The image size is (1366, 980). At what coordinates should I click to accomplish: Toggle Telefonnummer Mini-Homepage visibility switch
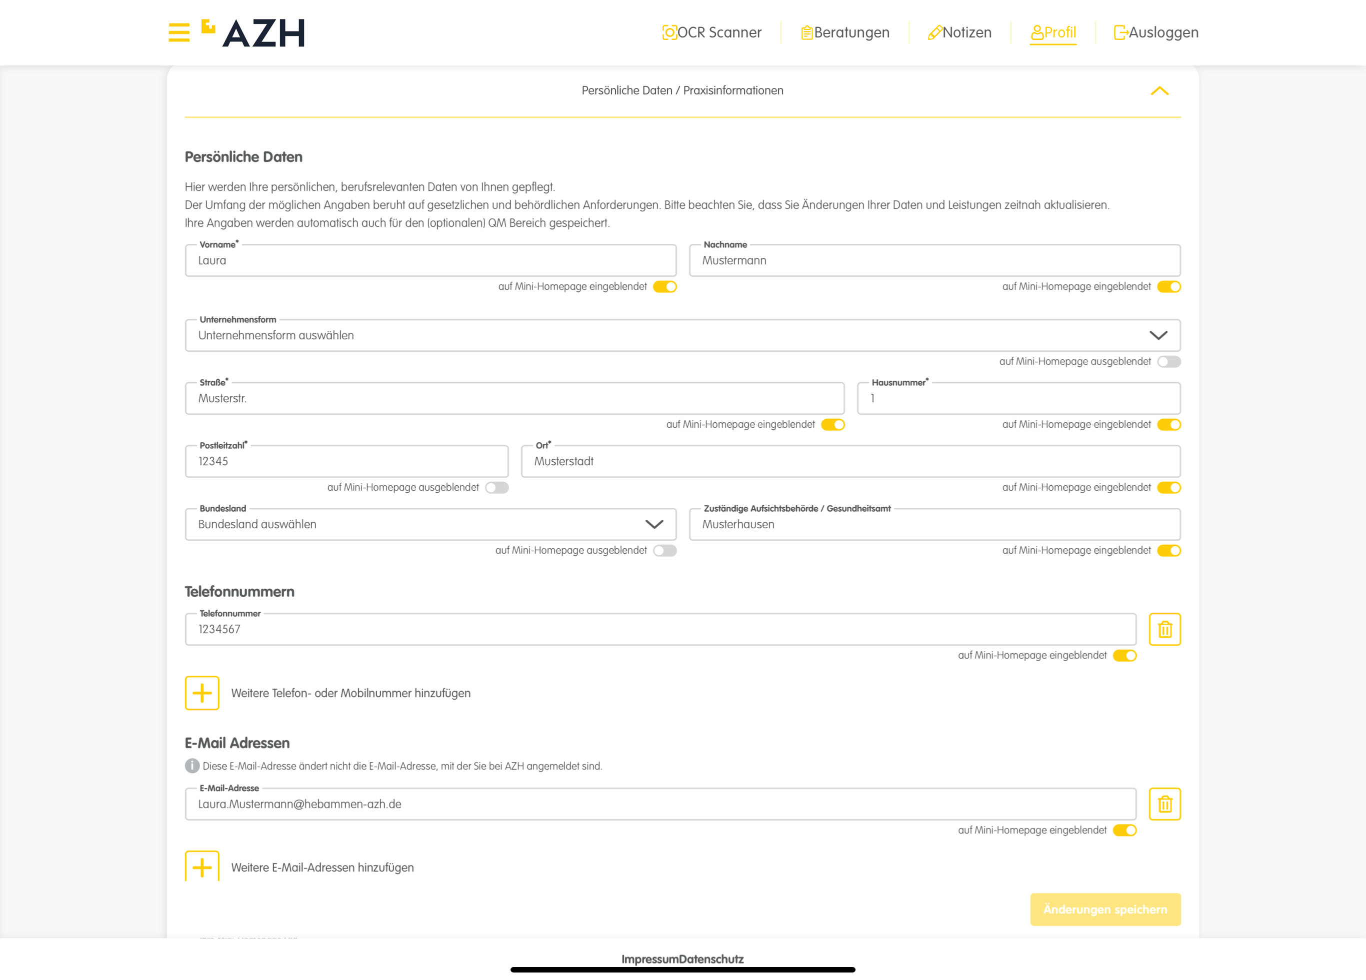(x=1124, y=656)
